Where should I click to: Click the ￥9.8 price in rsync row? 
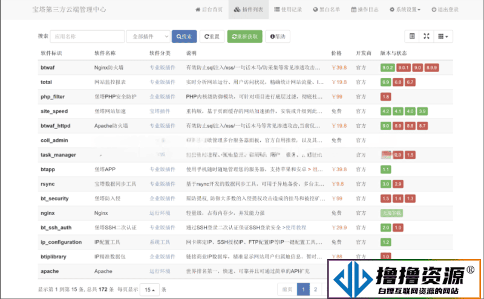pyautogui.click(x=338, y=184)
